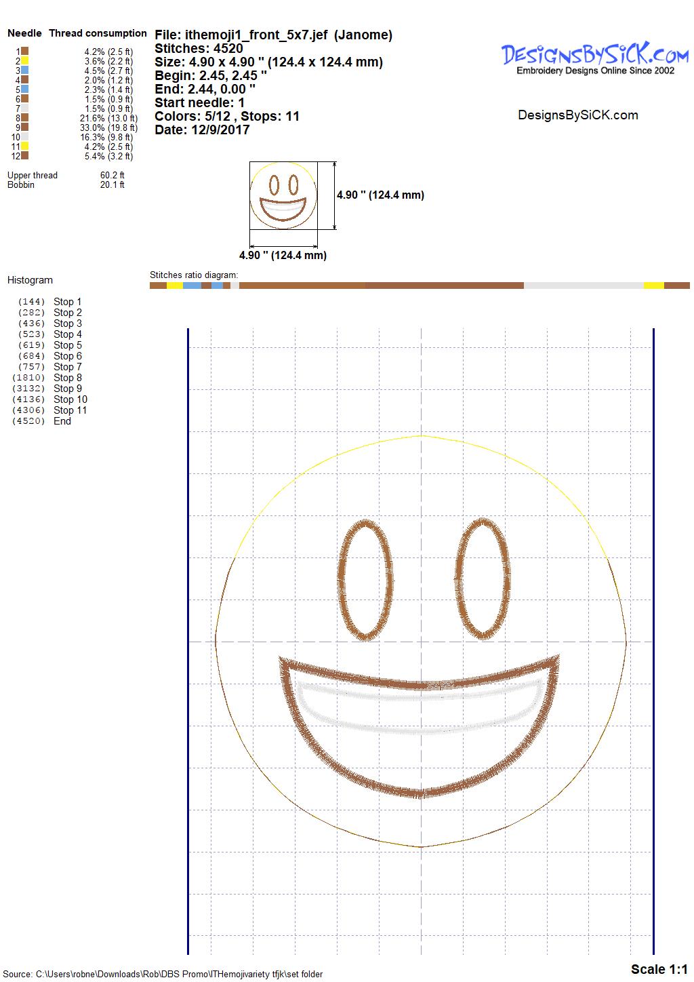
Task: Open the small emoji preview thumbnail
Action: click(x=283, y=195)
